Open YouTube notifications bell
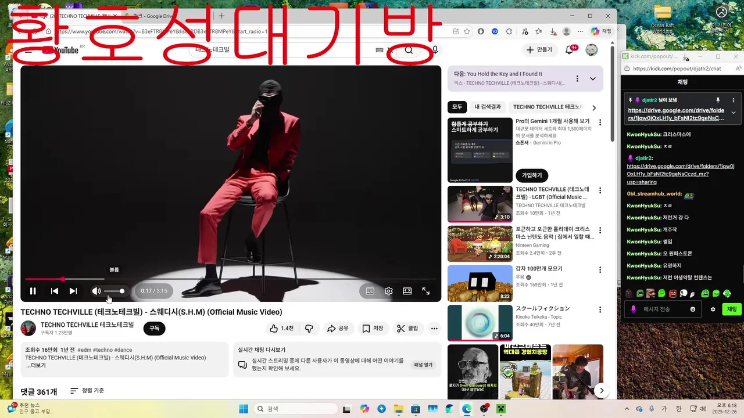744x418 pixels. pyautogui.click(x=569, y=50)
